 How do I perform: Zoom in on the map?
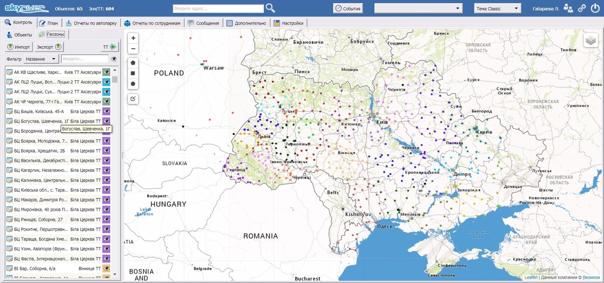point(133,38)
